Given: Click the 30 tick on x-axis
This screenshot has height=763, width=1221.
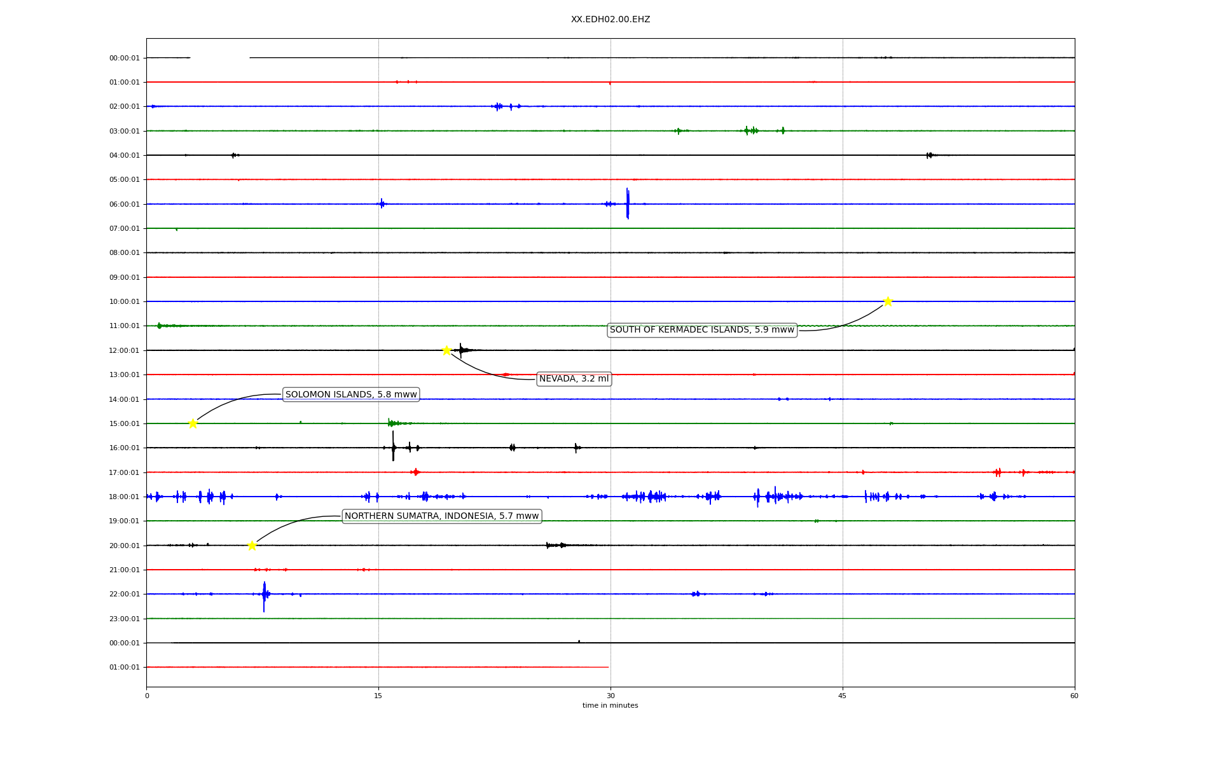Looking at the screenshot, I should [610, 696].
